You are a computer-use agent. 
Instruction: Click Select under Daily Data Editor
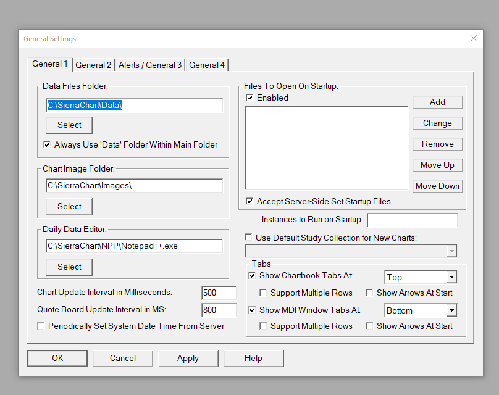click(69, 267)
